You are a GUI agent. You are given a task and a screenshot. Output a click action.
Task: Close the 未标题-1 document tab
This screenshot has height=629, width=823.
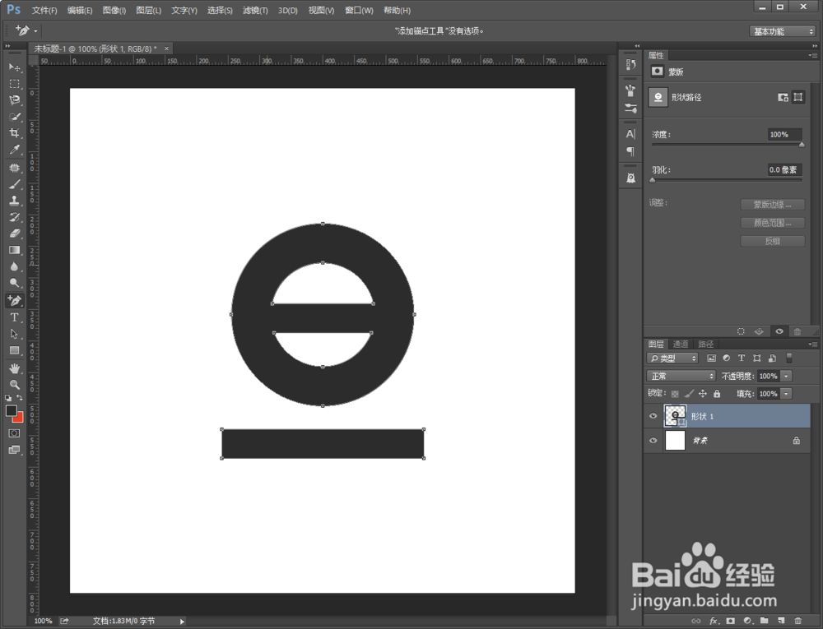[x=166, y=49]
